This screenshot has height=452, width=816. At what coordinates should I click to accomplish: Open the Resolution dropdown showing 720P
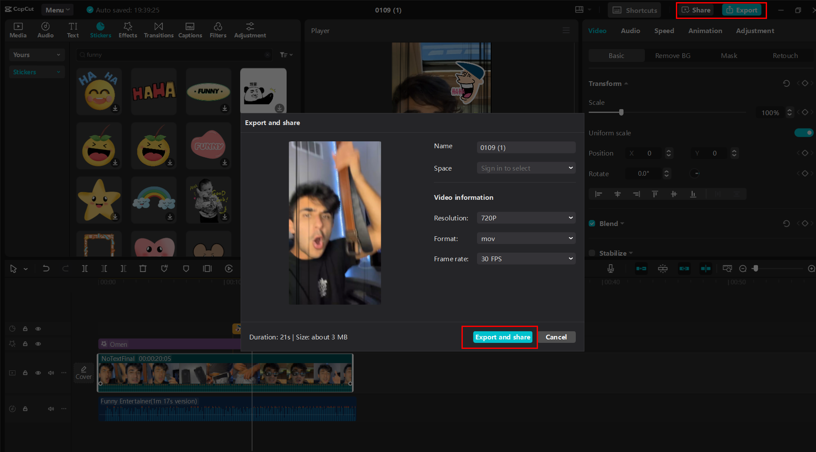(x=526, y=218)
